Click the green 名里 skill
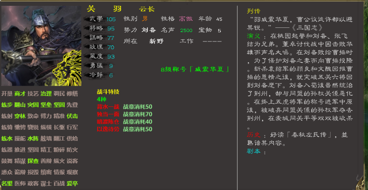 pyautogui.click(x=7, y=184)
